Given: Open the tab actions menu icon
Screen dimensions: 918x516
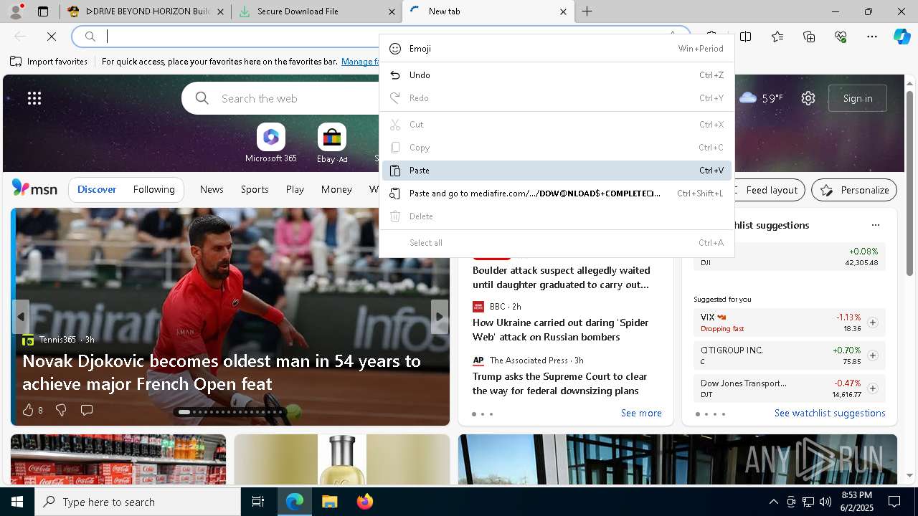Looking at the screenshot, I should 43,11.
